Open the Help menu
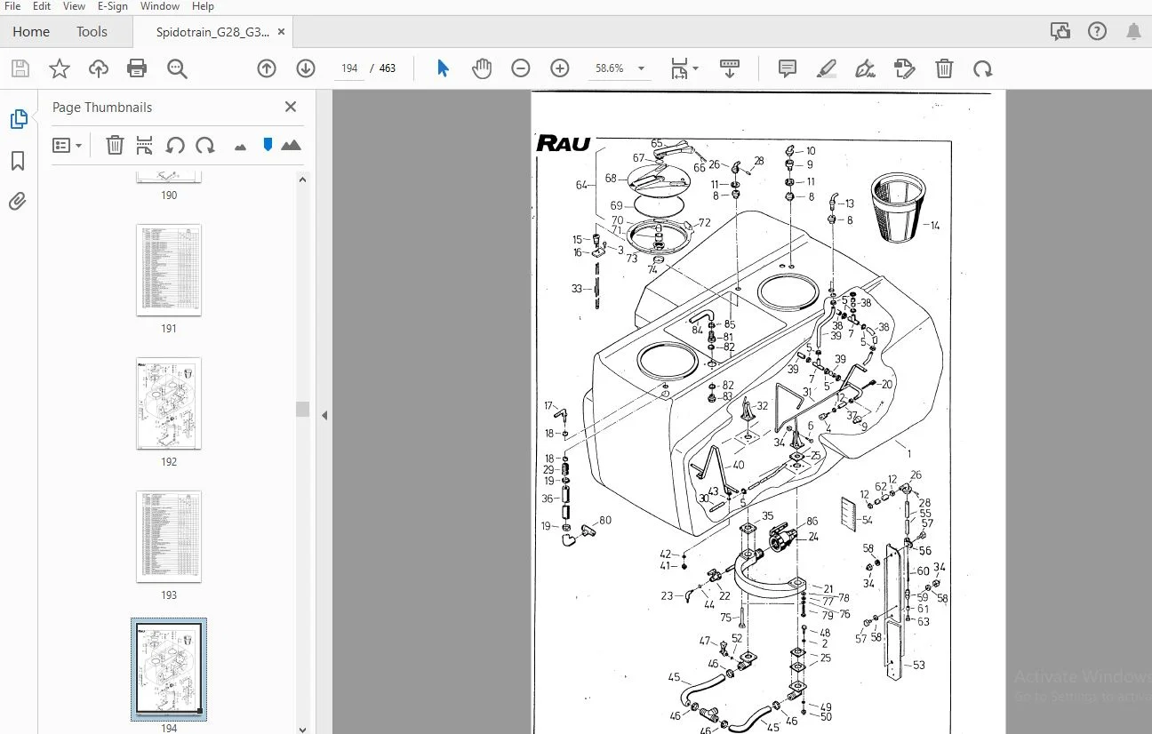This screenshot has width=1152, height=734. tap(203, 6)
